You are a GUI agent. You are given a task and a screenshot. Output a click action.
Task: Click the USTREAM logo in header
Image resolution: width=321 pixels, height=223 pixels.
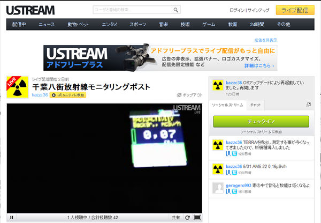[x=30, y=10]
